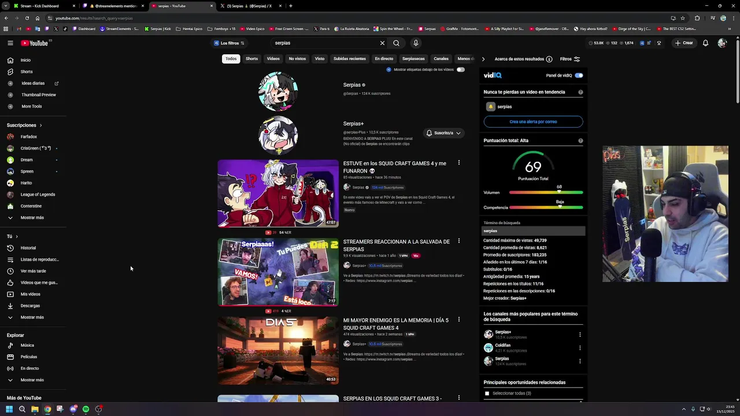Open Historial in the sidebar

click(x=28, y=248)
